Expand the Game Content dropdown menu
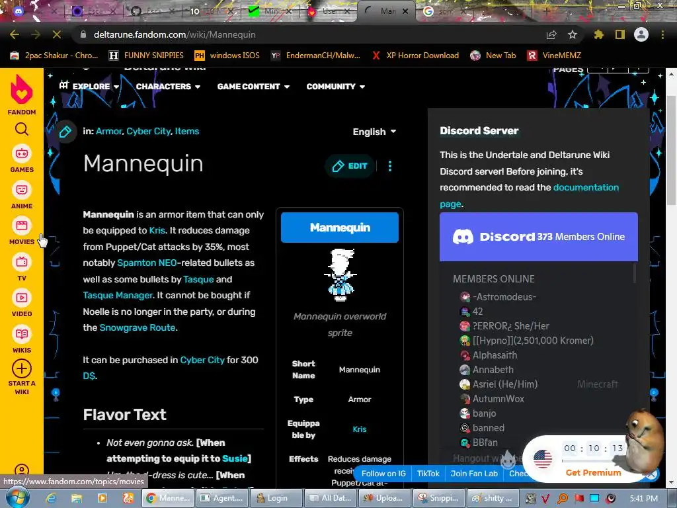Viewport: 677px width, 508px height. (253, 87)
